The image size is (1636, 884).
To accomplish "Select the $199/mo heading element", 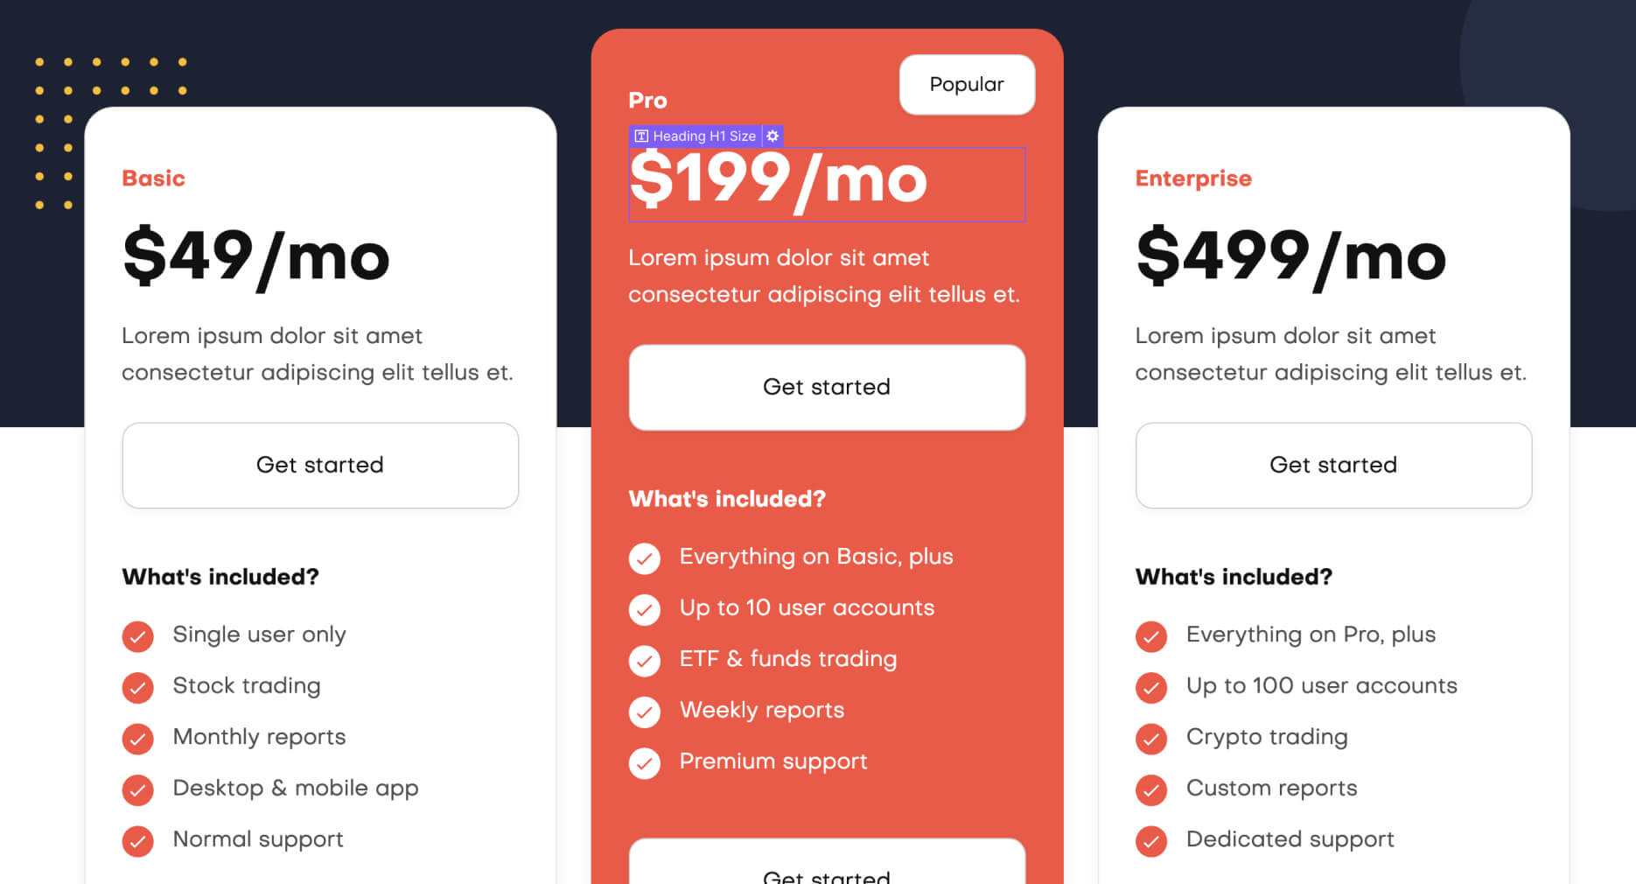I will (x=827, y=184).
